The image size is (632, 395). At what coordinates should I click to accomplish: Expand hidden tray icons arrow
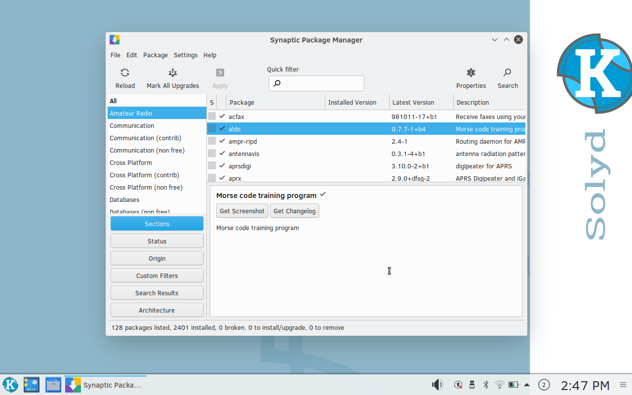tap(526, 384)
